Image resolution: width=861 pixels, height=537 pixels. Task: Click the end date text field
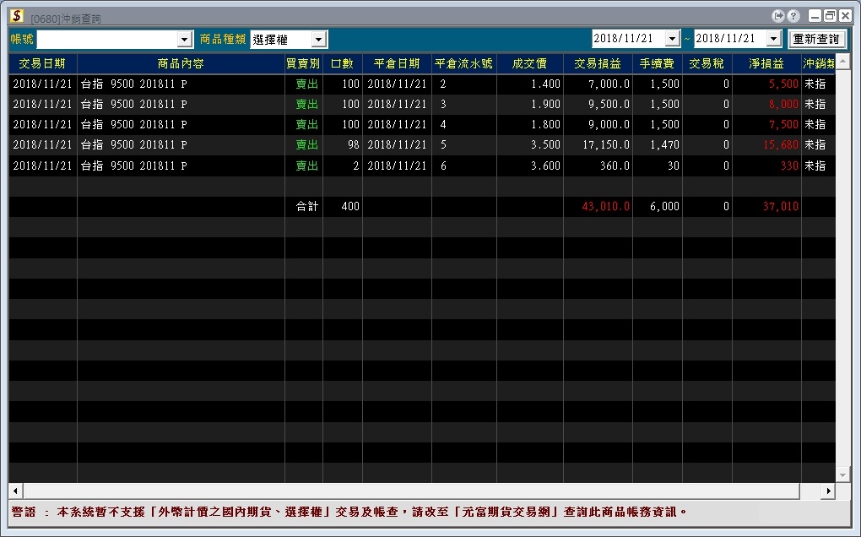point(730,39)
